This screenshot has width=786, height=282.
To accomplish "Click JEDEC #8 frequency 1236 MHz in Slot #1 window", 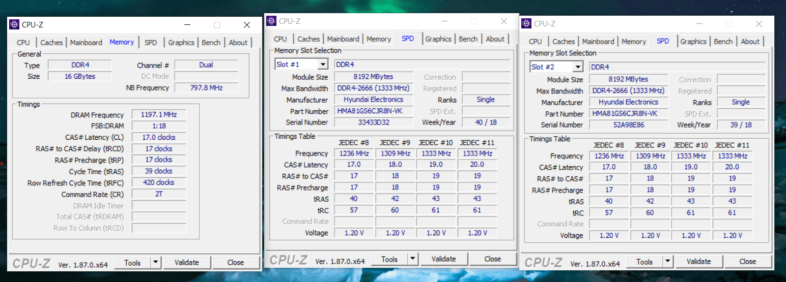I will pyautogui.click(x=354, y=153).
